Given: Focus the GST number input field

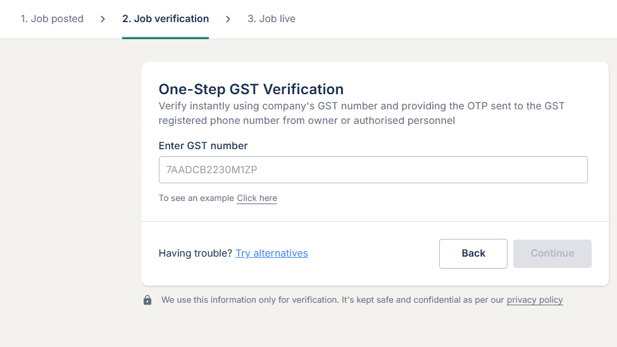Looking at the screenshot, I should coord(373,170).
